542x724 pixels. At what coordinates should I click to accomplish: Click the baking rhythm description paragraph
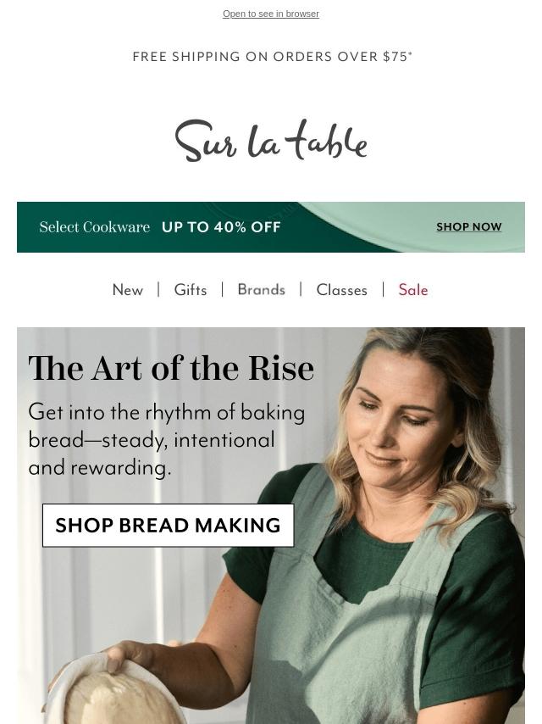(x=167, y=440)
